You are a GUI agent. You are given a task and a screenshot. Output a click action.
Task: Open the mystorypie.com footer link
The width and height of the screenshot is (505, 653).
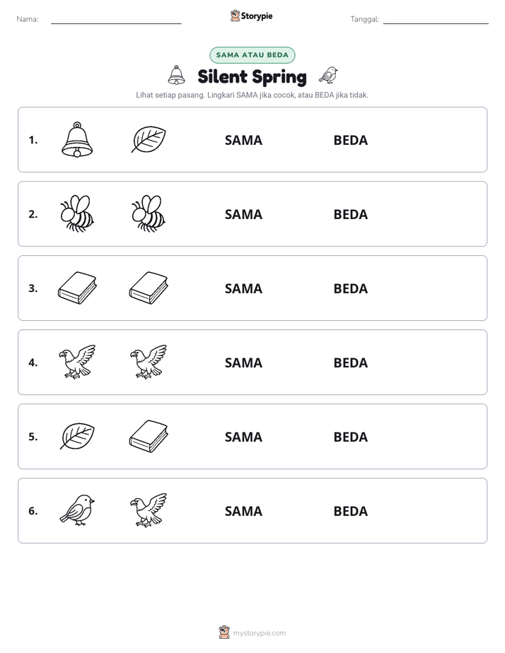tap(259, 633)
